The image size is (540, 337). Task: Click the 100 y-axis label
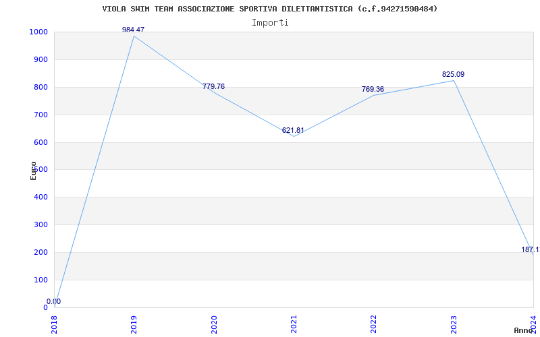pyautogui.click(x=40, y=280)
